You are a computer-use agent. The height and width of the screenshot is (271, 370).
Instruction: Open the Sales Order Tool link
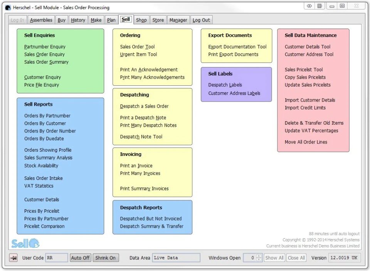(137, 47)
